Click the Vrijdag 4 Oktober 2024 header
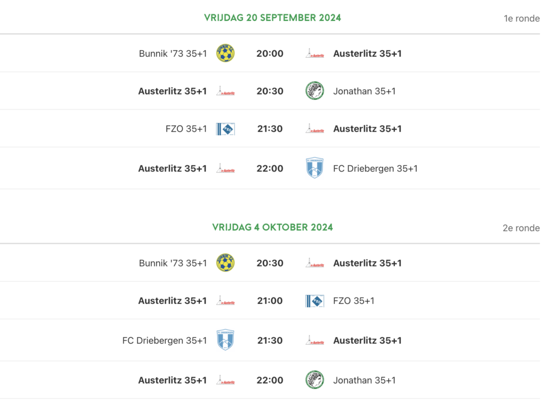 (x=272, y=227)
